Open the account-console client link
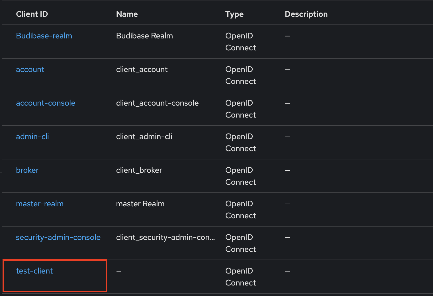Screen dimensions: 433x296 [46, 103]
